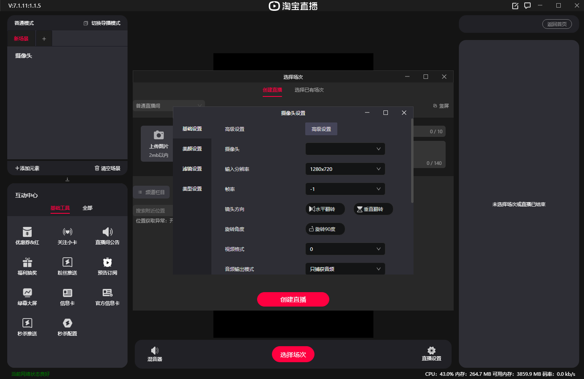Click the 高级设置 button

[x=321, y=129]
